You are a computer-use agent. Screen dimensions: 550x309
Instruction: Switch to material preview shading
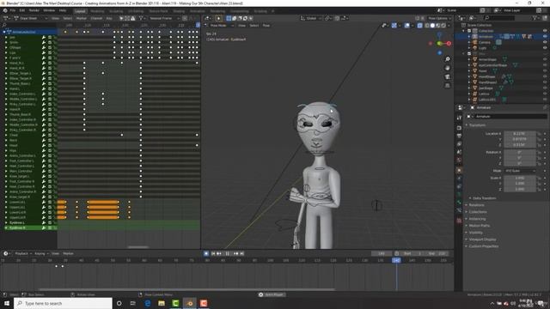click(438, 25)
